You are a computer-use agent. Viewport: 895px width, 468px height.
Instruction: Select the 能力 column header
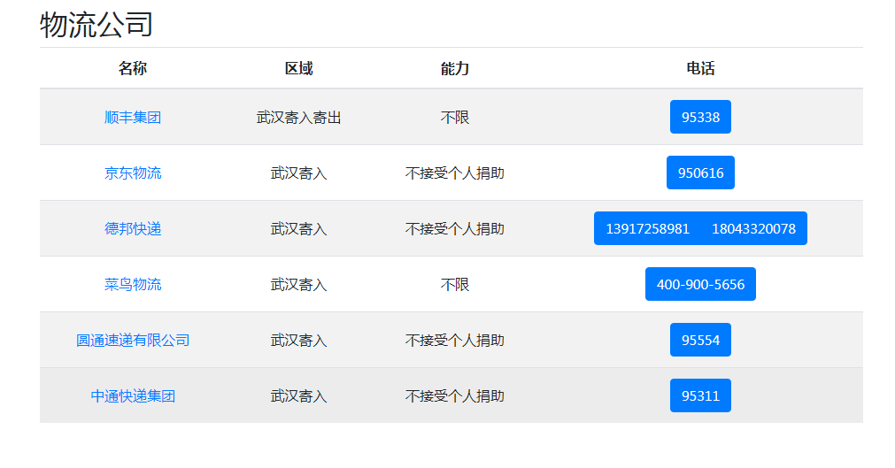[x=454, y=68]
